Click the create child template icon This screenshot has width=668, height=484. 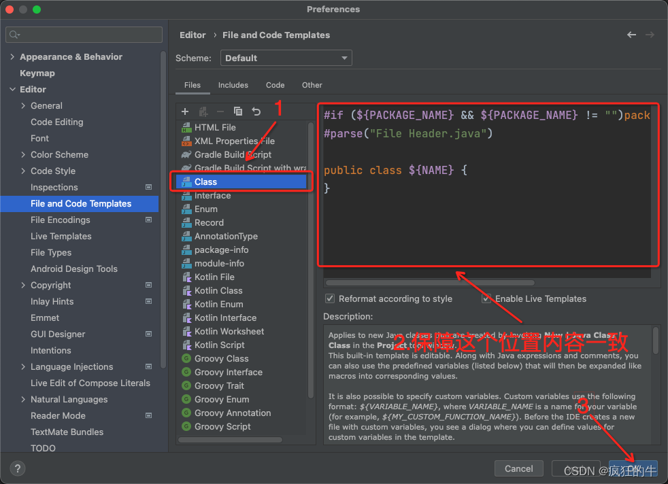point(203,111)
